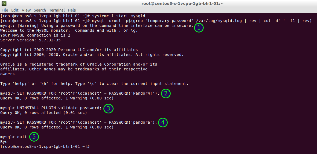
Task: Open the File menu
Action: 5,10
